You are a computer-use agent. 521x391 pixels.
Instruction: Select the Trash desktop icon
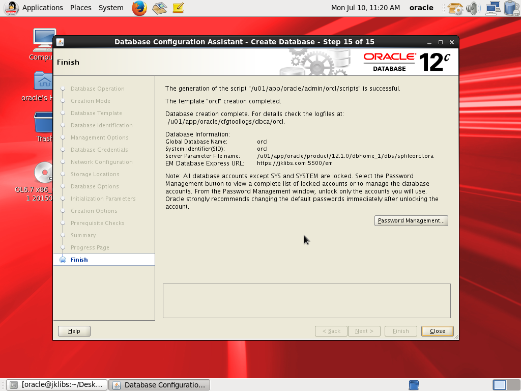[44, 127]
